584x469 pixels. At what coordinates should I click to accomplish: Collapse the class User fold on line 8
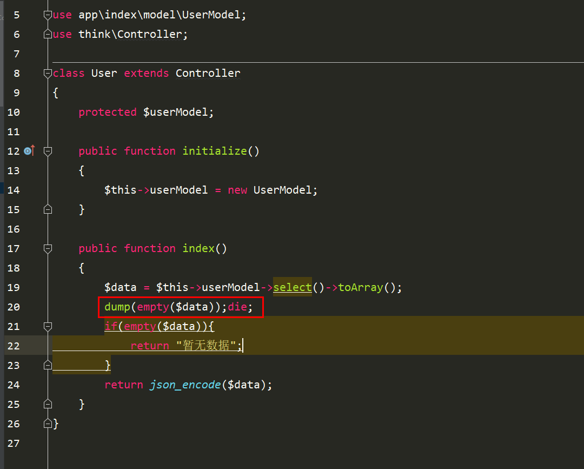[x=48, y=74]
